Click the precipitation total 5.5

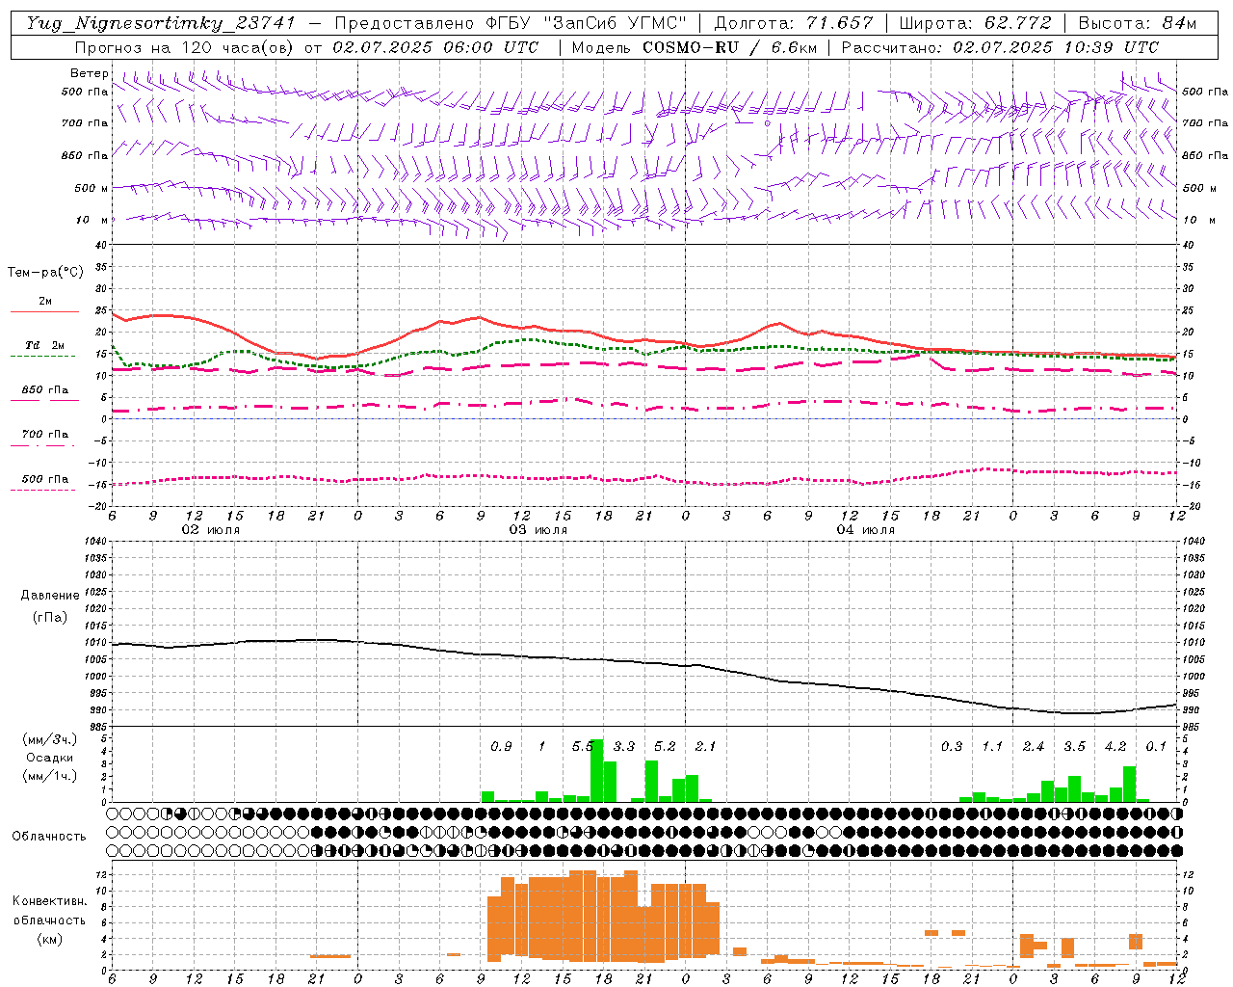tap(583, 746)
